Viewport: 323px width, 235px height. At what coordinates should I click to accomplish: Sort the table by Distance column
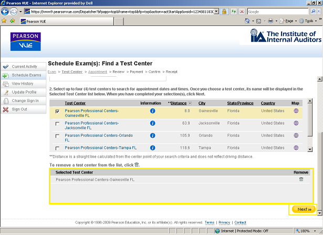(x=178, y=103)
